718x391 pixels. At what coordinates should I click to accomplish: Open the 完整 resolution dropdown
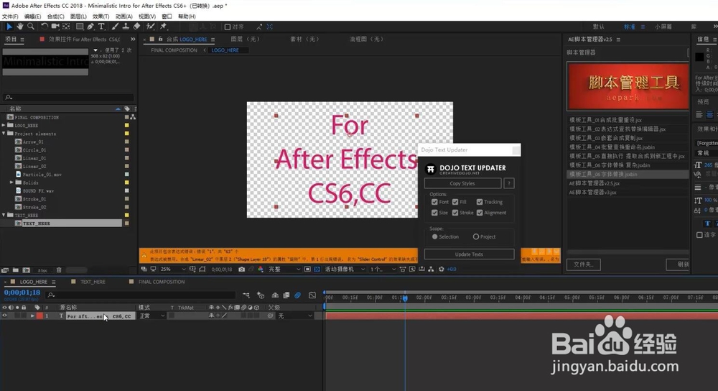pyautogui.click(x=284, y=269)
